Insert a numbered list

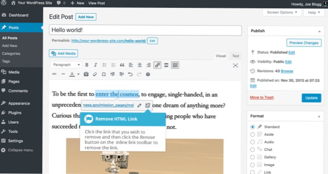pyautogui.click(x=113, y=65)
